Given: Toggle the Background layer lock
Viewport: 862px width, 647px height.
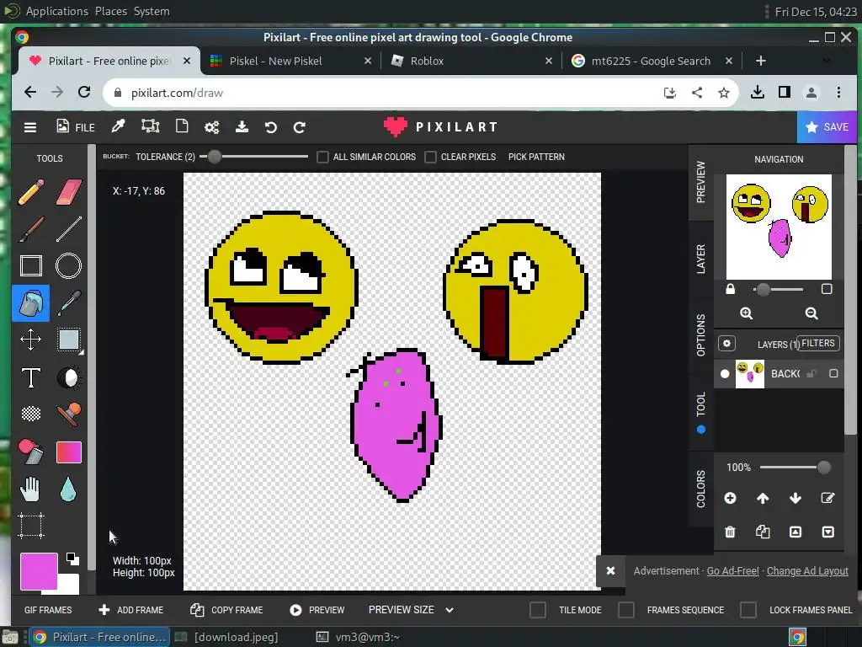Looking at the screenshot, I should [x=811, y=373].
